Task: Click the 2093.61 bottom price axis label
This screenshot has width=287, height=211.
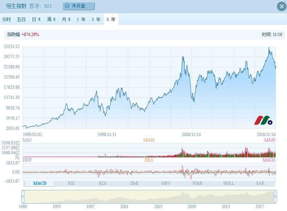Action: [13, 128]
